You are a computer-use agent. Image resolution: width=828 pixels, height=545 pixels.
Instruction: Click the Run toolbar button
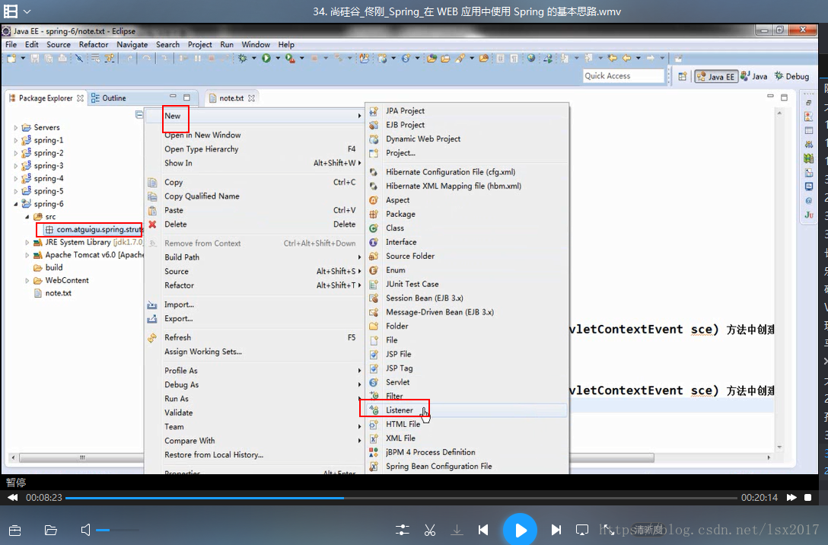(266, 59)
